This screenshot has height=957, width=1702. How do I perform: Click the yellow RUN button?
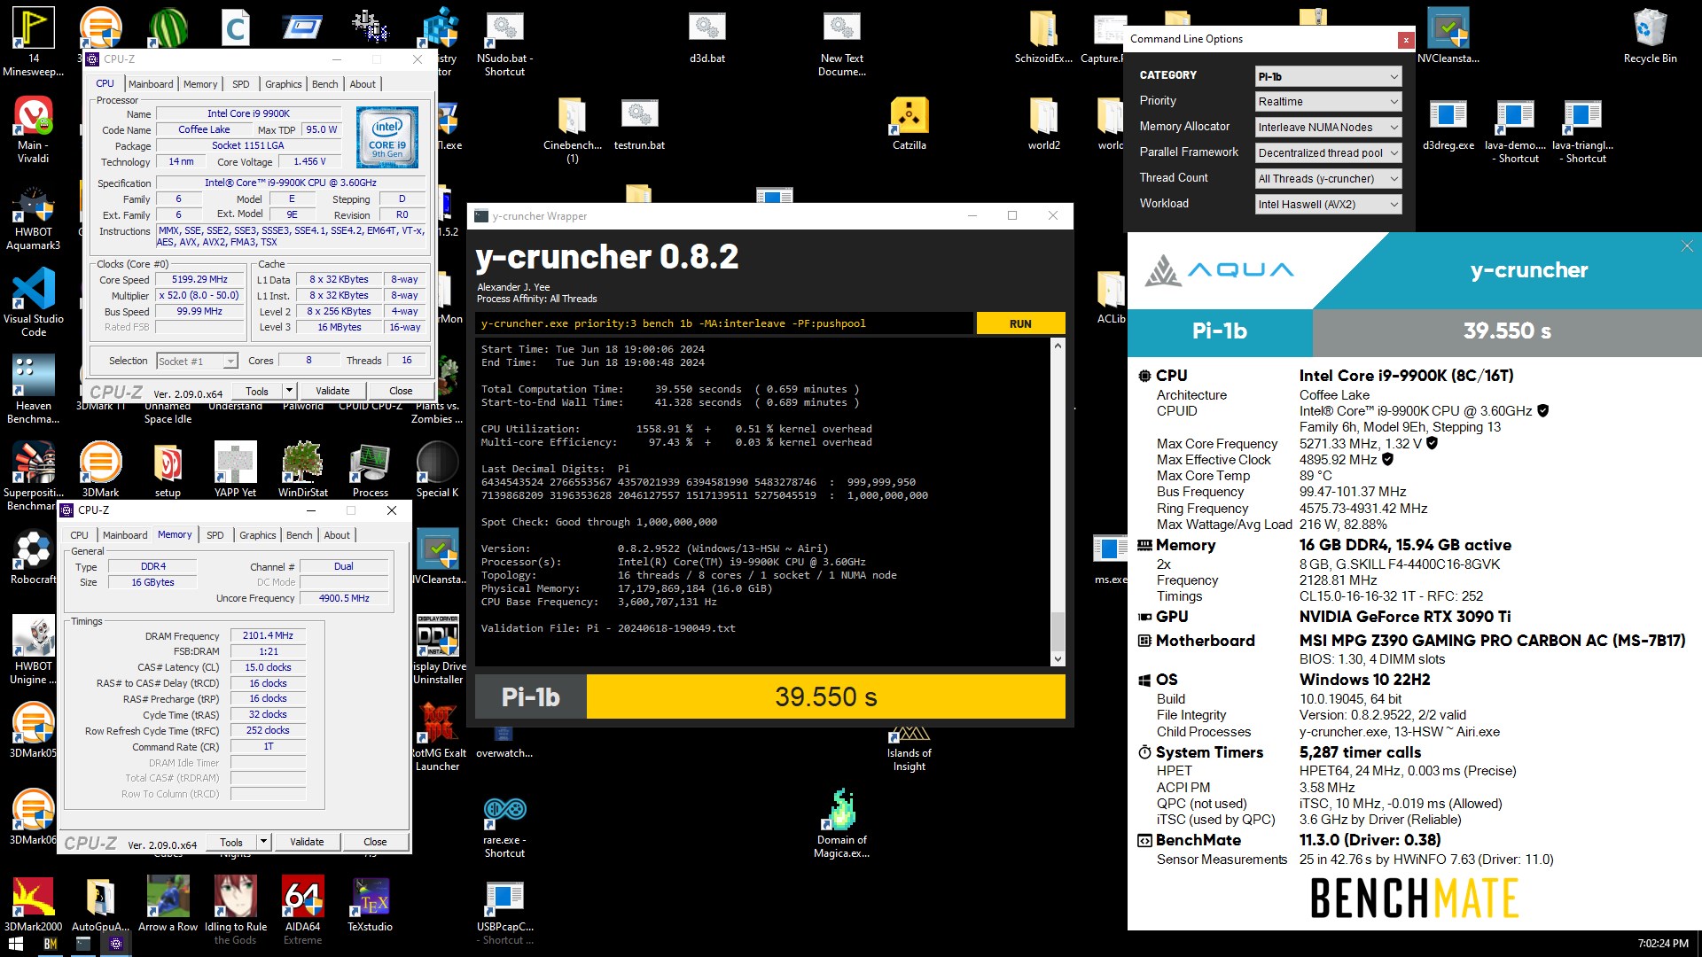(1020, 323)
